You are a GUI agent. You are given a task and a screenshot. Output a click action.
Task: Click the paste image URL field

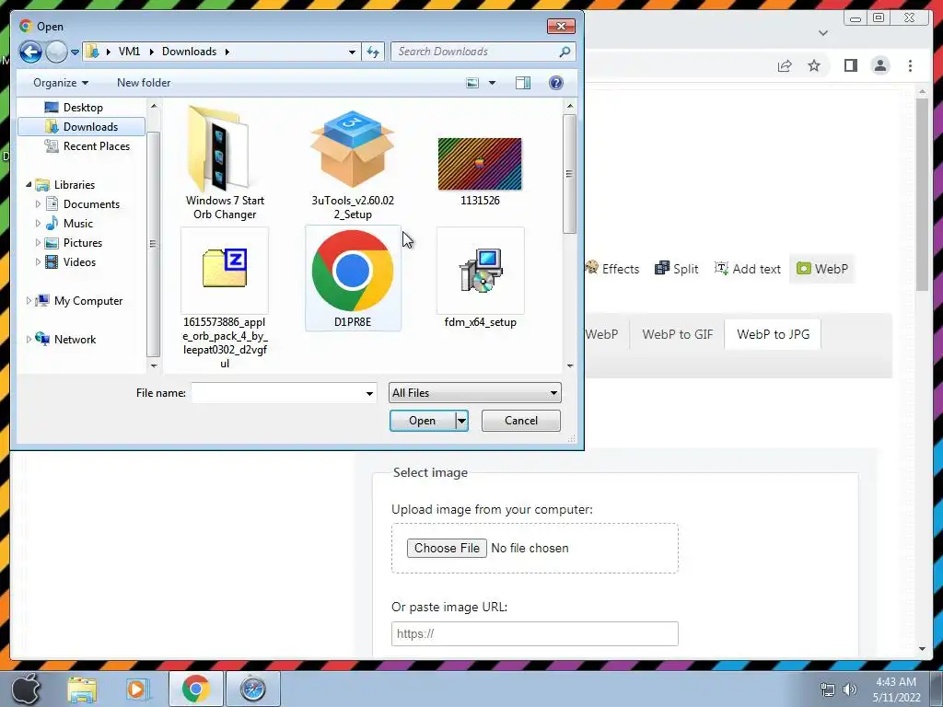535,633
